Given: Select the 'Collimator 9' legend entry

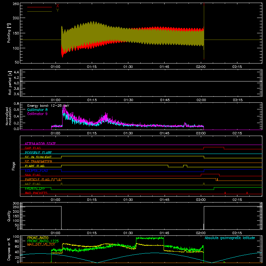Looking at the screenshot, I should point(37,114).
